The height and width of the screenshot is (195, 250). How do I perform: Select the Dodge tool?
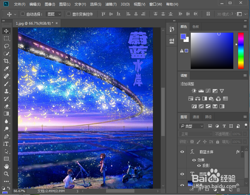(6, 129)
